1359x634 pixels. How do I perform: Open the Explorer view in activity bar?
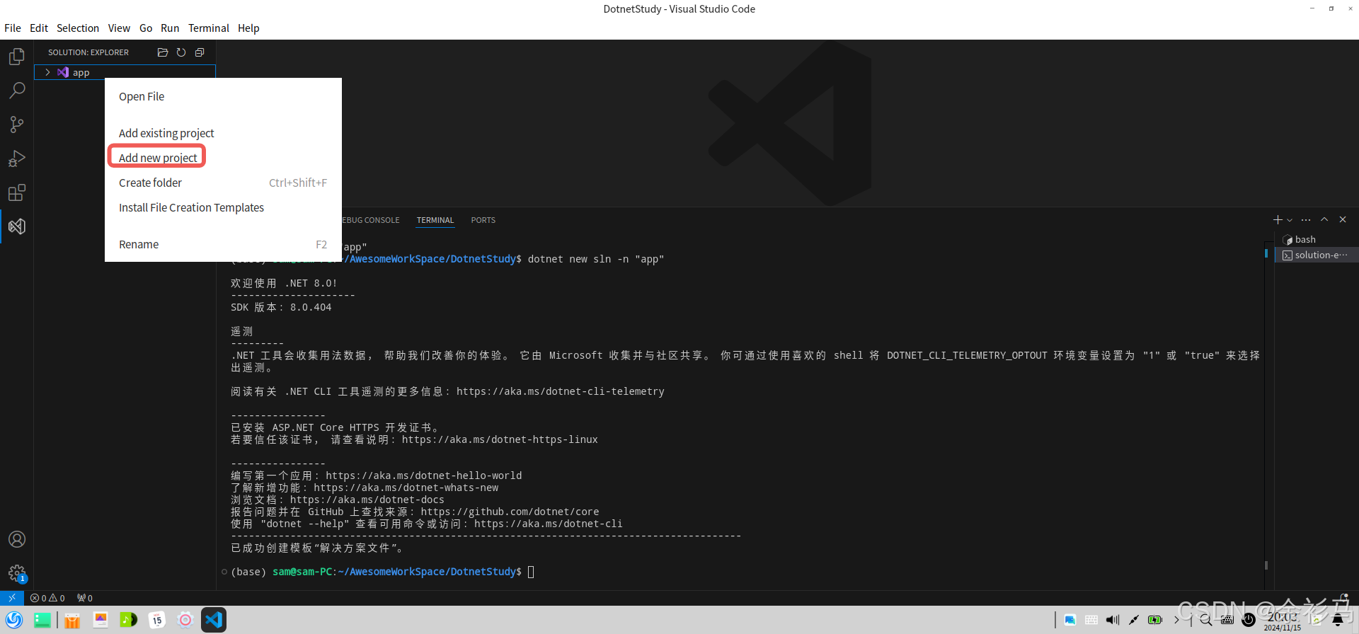click(17, 56)
